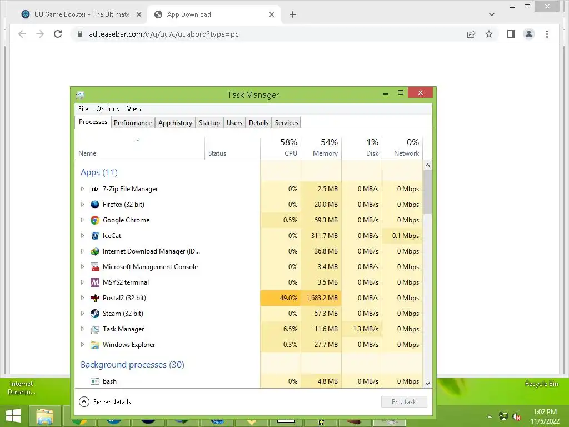Expand the Google Chrome process row

pyautogui.click(x=82, y=220)
